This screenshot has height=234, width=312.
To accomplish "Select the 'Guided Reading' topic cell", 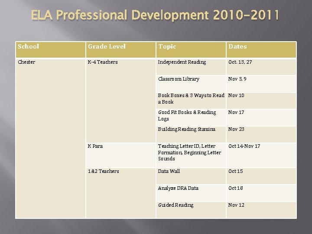I will [191, 210].
